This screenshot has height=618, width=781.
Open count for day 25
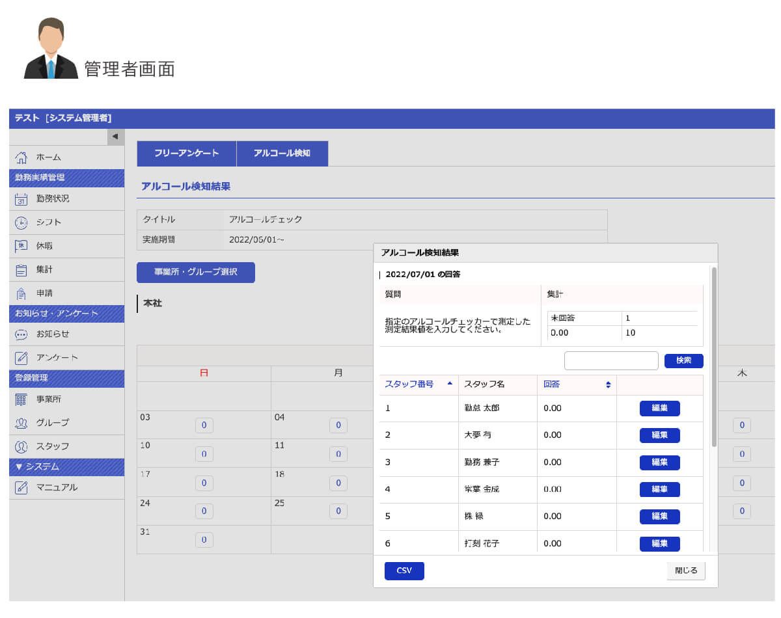[338, 511]
